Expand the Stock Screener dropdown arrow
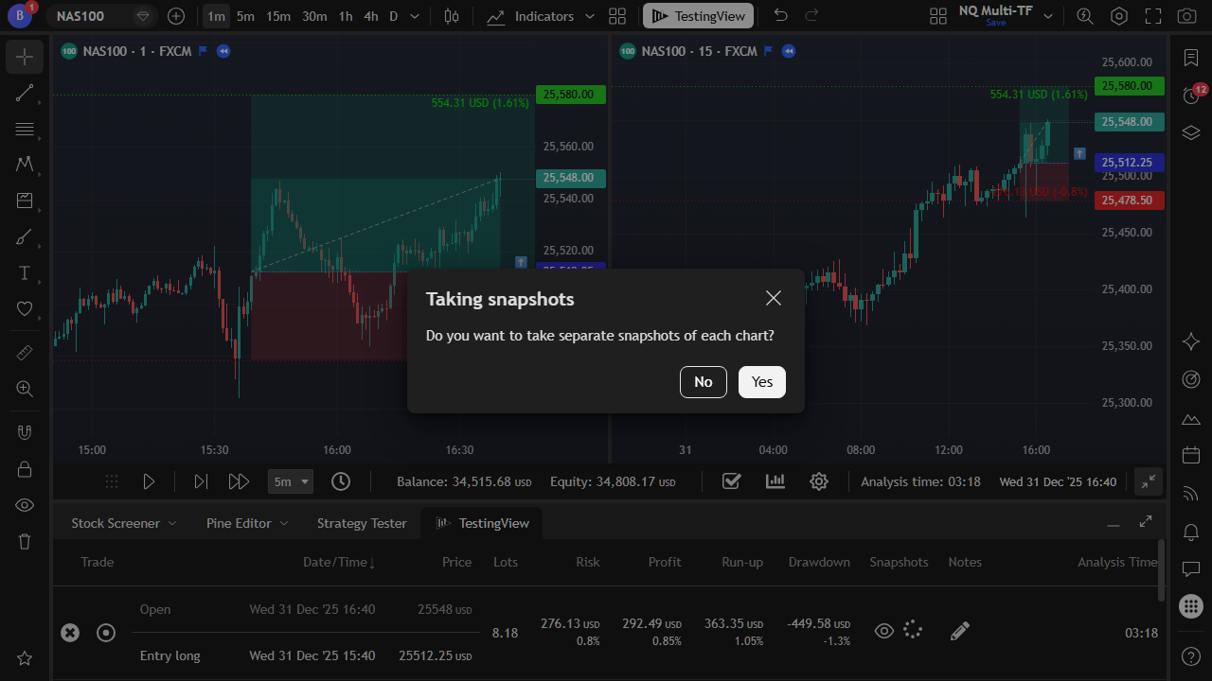Viewport: 1212px width, 681px height. (x=172, y=523)
